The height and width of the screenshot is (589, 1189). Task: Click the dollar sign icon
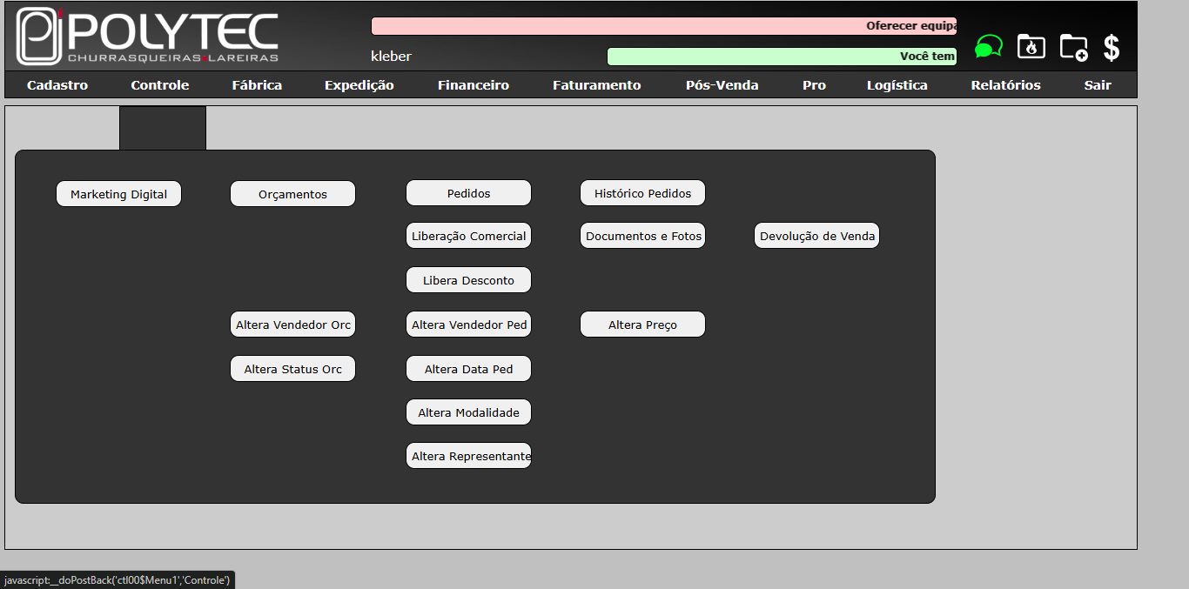point(1112,47)
